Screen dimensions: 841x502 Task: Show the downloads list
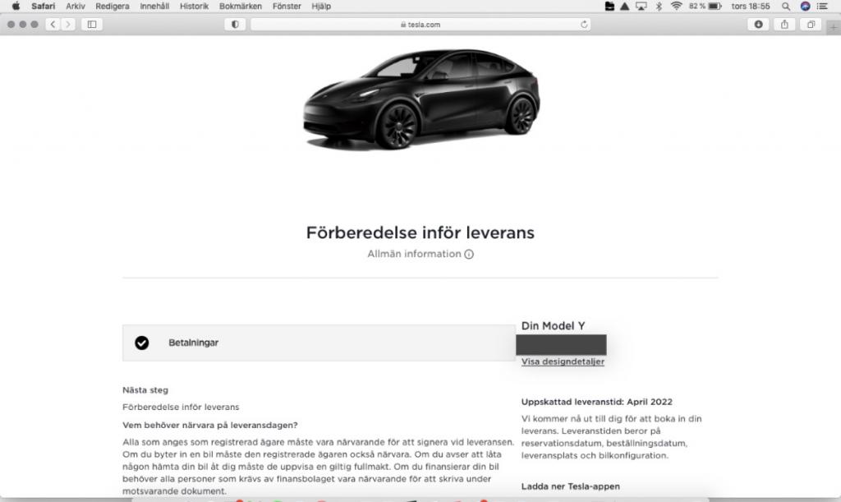[758, 24]
